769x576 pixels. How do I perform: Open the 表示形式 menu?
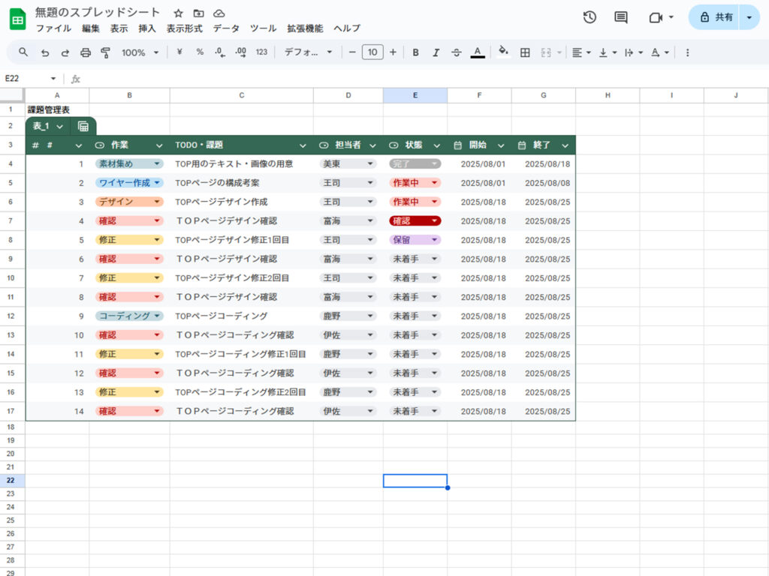[x=185, y=28]
